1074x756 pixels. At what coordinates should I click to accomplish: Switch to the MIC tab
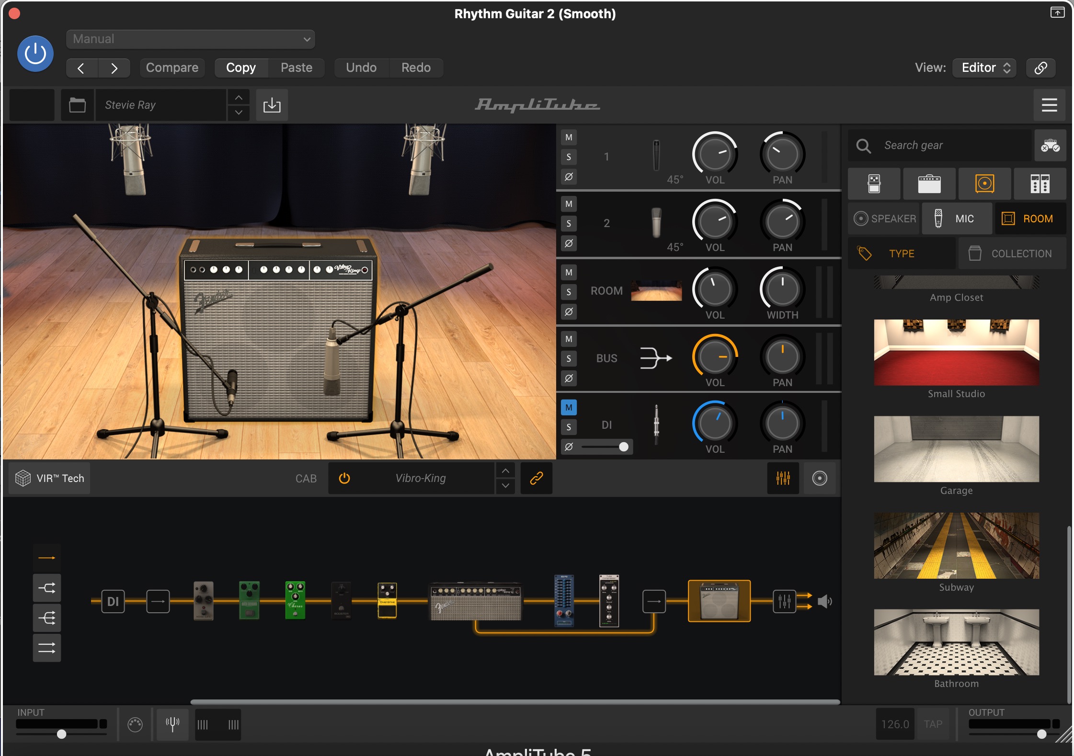(957, 218)
